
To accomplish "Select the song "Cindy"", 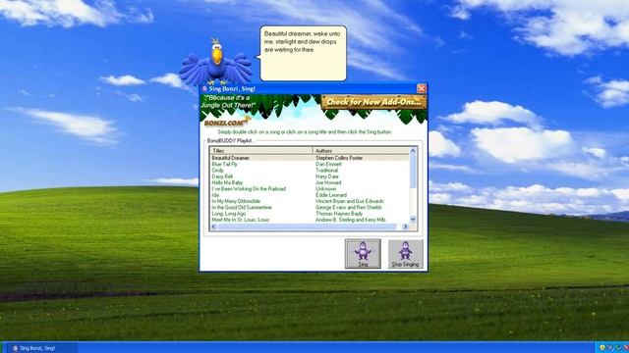I will [x=218, y=171].
